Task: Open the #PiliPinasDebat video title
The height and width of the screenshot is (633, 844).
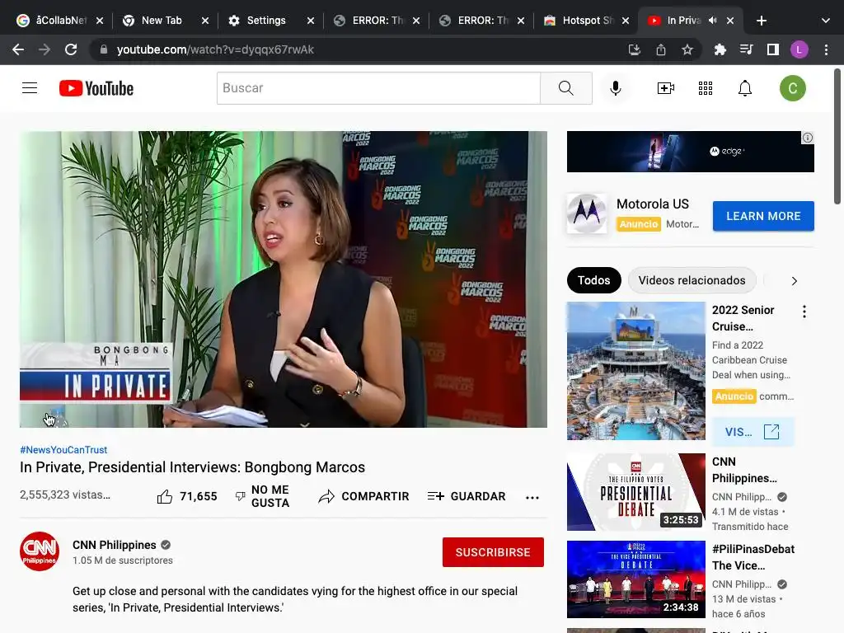Action: click(x=753, y=557)
